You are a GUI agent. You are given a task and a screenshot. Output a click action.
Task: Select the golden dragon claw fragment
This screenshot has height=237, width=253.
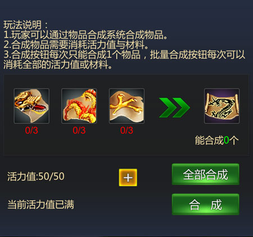pyautogui.click(x=126, y=106)
